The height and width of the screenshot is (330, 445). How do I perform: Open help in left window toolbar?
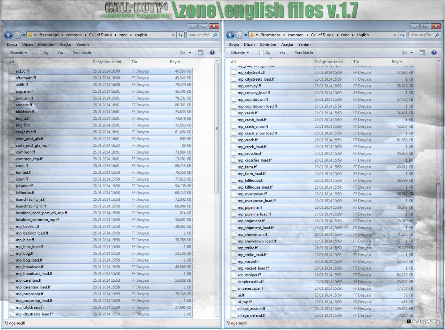pos(212,53)
